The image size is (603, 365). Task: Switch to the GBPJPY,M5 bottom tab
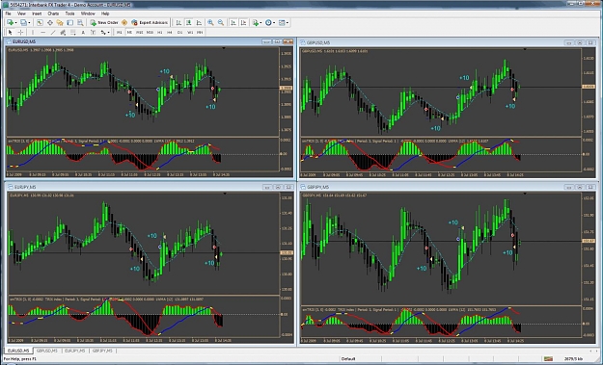(x=102, y=351)
